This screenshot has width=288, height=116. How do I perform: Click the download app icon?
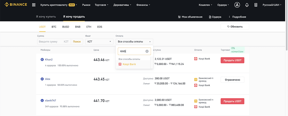click(x=256, y=5)
